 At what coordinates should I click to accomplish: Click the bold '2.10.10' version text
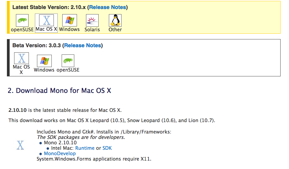17,110
